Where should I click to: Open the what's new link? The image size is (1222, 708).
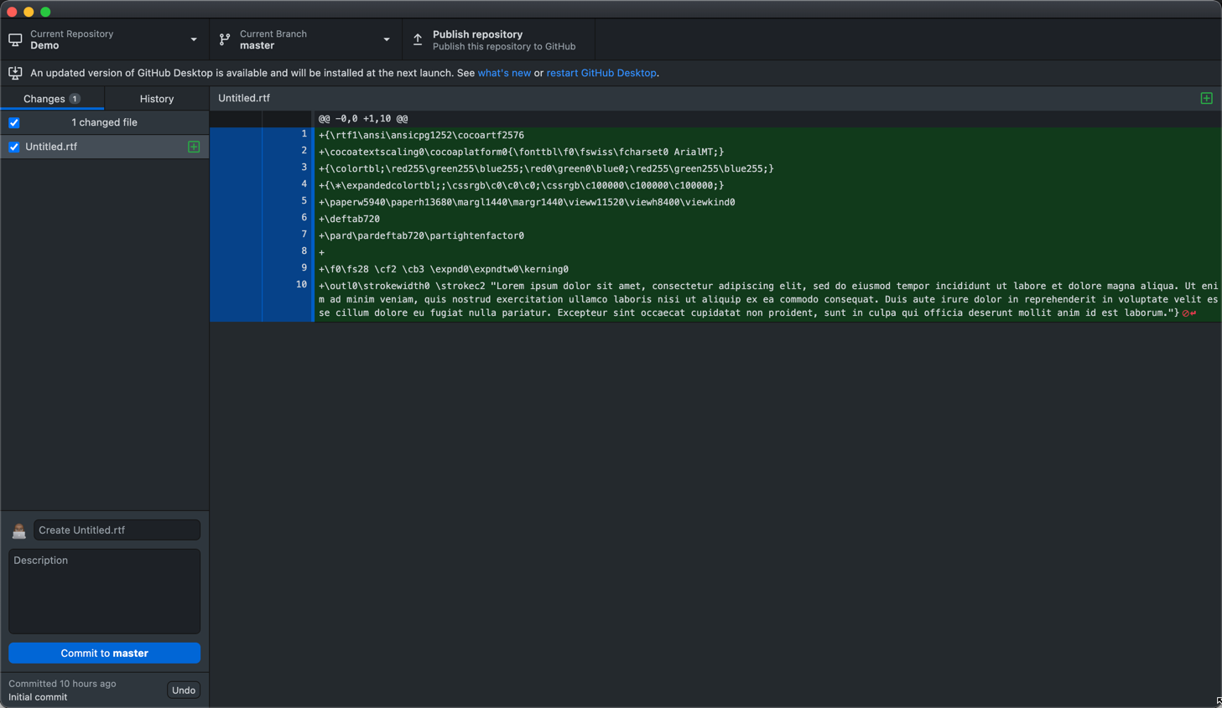pos(504,73)
